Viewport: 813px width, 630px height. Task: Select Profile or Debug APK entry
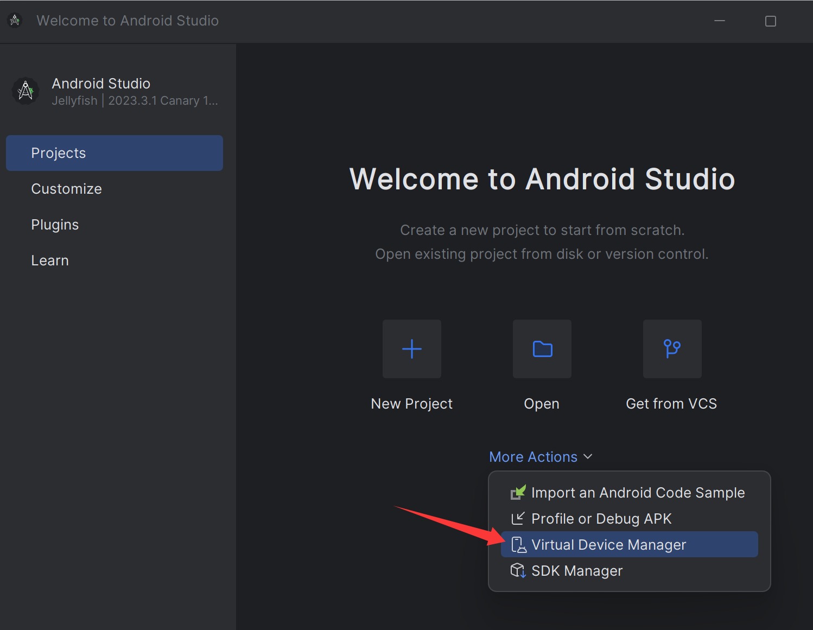point(630,518)
